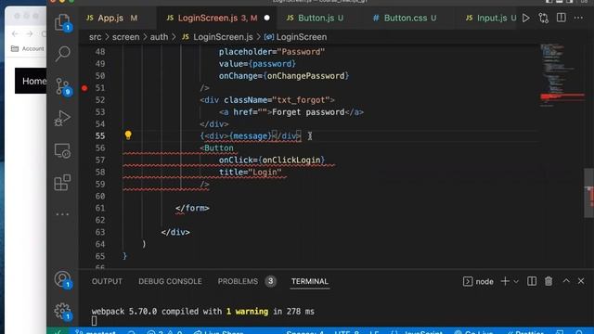594x334 pixels.
Task: Toggle the breakpoint on line 51
Action: 84,88
